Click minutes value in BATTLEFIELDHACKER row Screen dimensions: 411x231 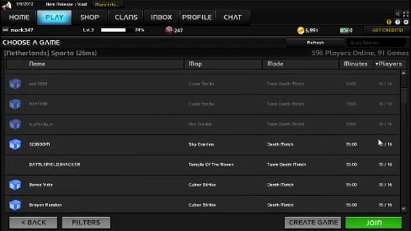click(351, 164)
